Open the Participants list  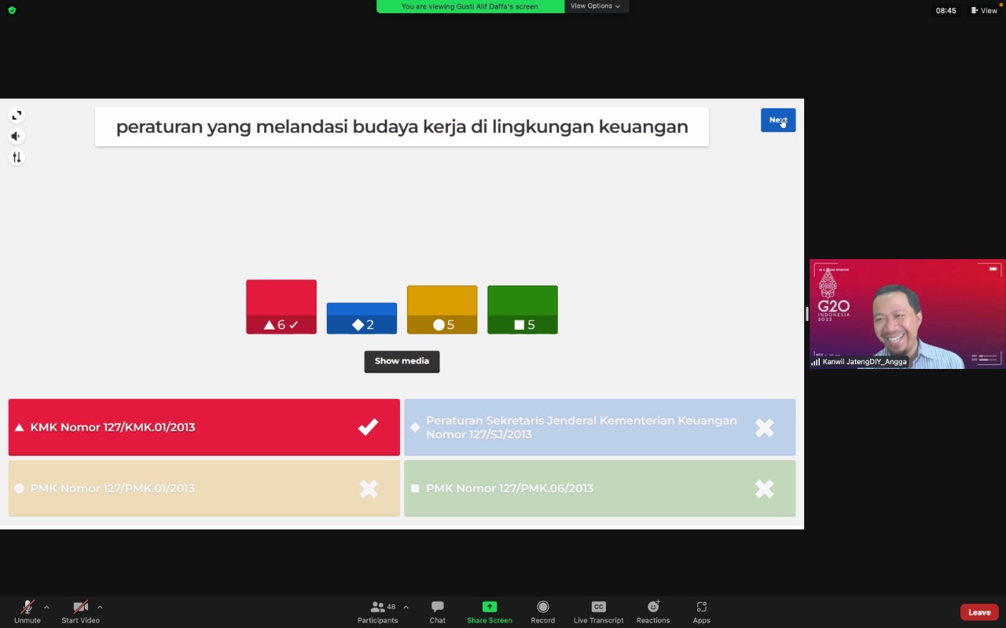point(378,612)
